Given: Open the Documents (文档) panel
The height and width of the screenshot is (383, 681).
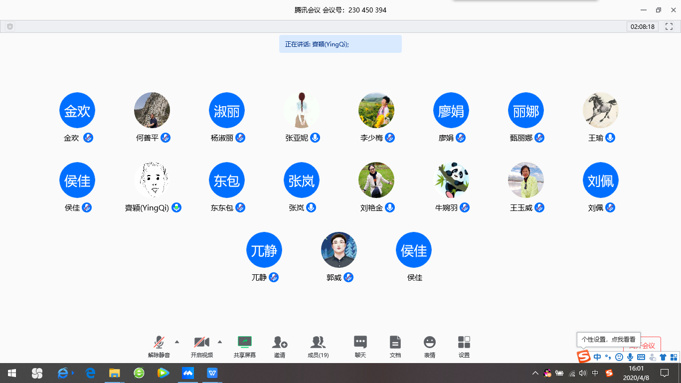Looking at the screenshot, I should point(395,343).
